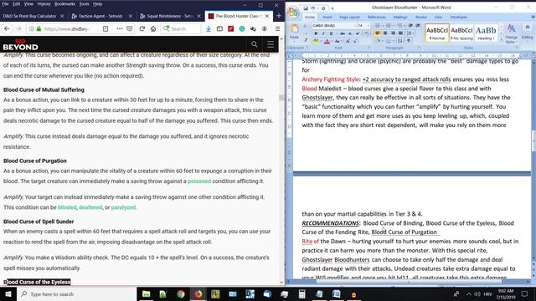Select Align Text Right in Word
Screen dimensions: 536x301
[393, 33]
